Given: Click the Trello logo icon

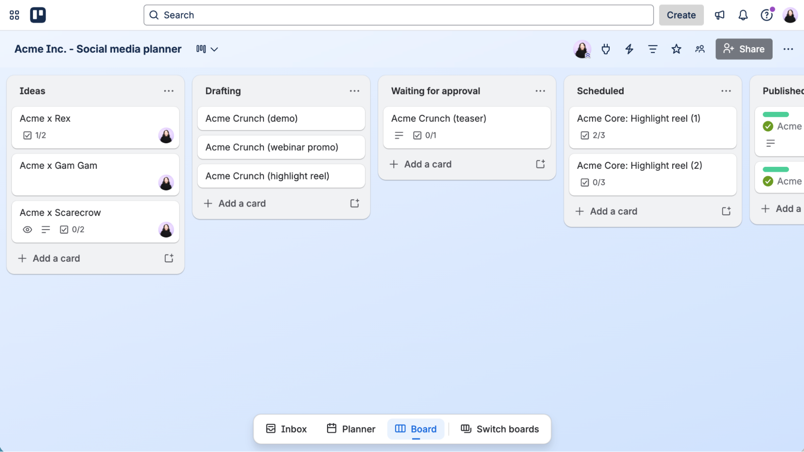Looking at the screenshot, I should click(38, 15).
